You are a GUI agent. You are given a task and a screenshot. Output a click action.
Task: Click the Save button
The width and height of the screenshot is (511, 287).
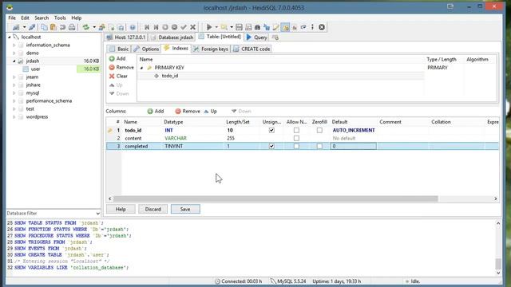185,209
